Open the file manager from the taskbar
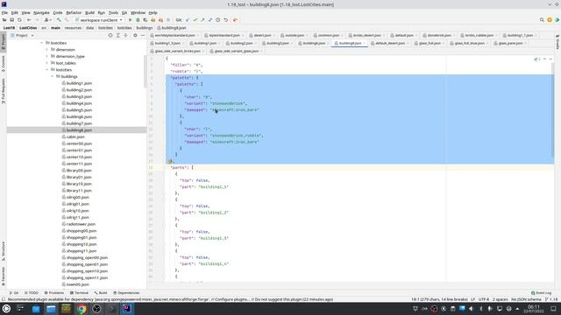 [51, 309]
